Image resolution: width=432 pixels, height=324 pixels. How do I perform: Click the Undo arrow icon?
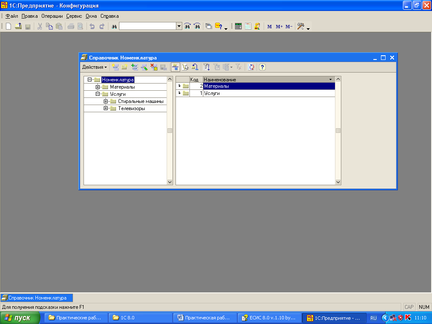[x=92, y=27]
